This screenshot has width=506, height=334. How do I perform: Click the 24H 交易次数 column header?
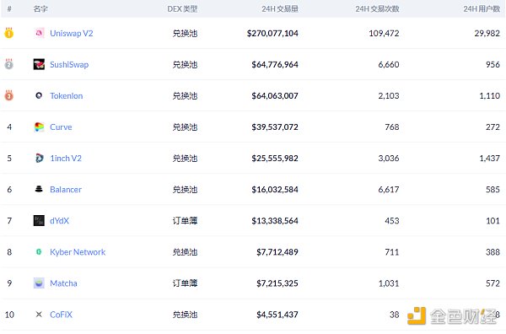(x=377, y=8)
